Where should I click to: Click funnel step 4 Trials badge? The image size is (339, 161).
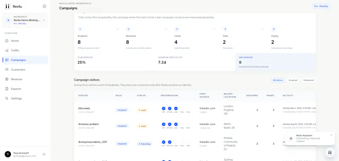coord(225,29)
